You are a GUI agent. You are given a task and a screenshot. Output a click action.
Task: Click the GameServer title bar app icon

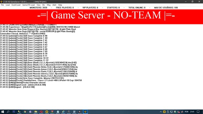[x=1, y=2]
